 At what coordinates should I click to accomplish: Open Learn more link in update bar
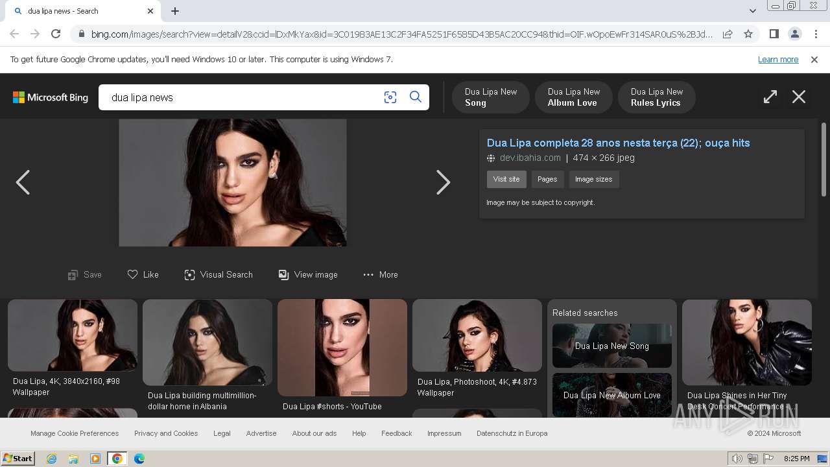[x=778, y=60]
